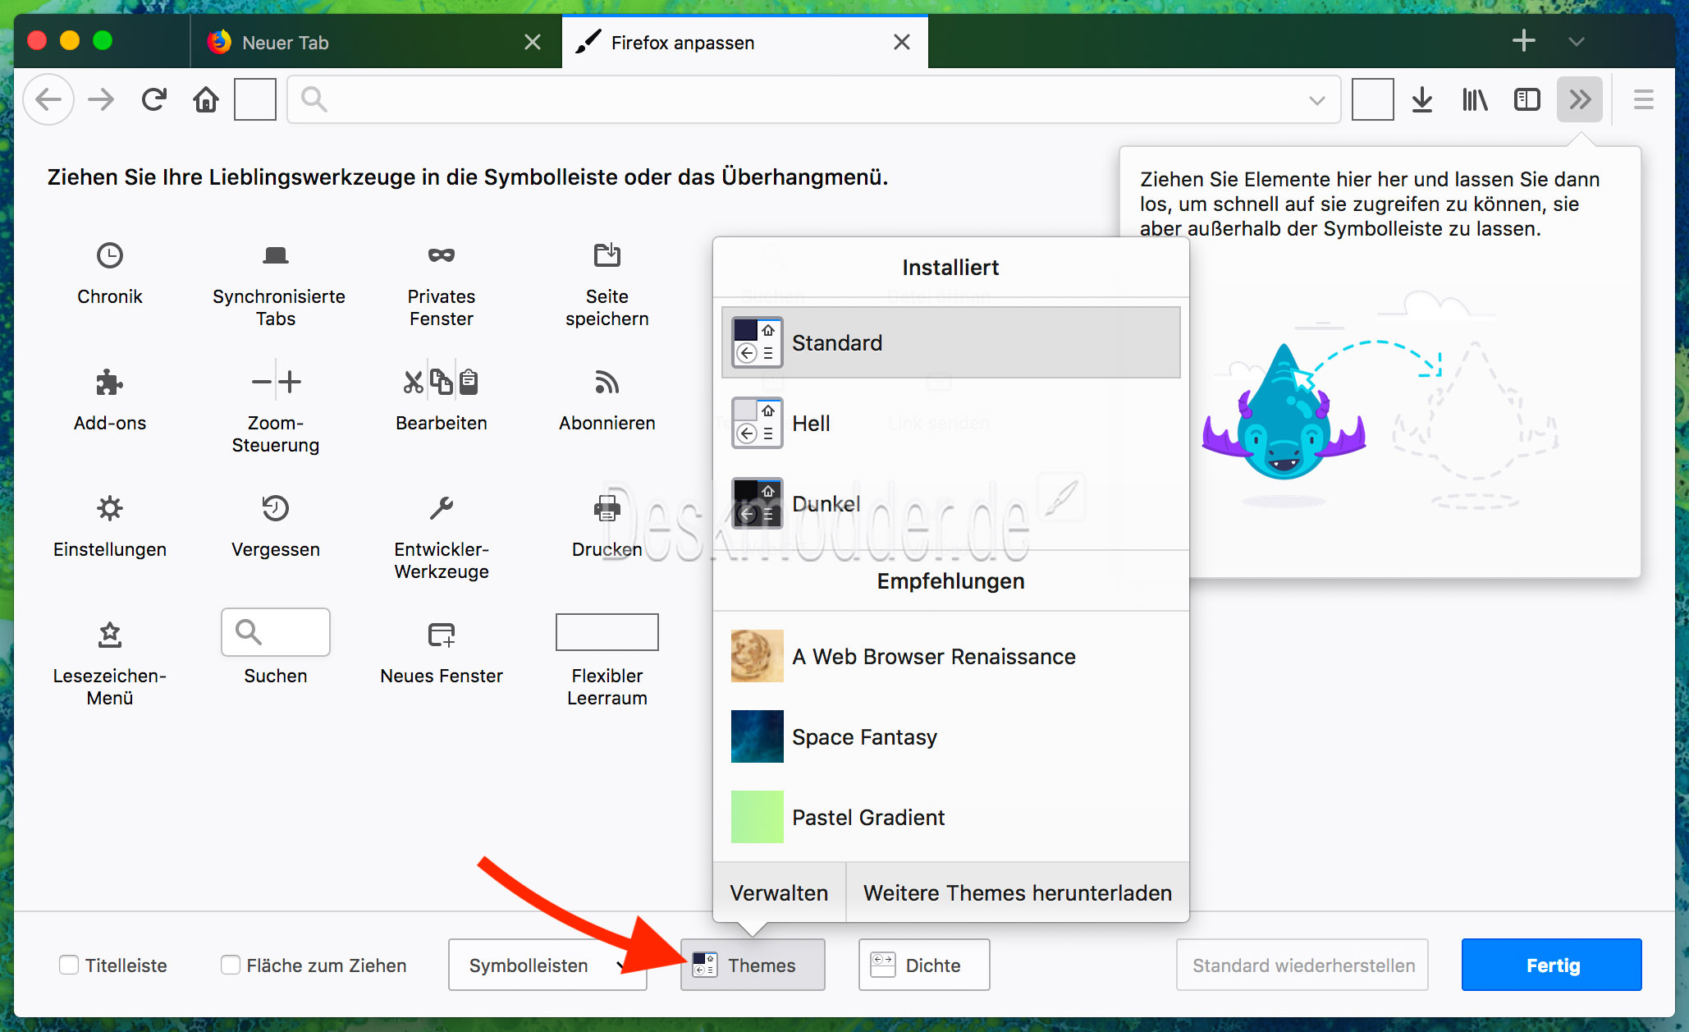Open the Symbolleisten dropdown
The width and height of the screenshot is (1689, 1032).
coord(547,965)
